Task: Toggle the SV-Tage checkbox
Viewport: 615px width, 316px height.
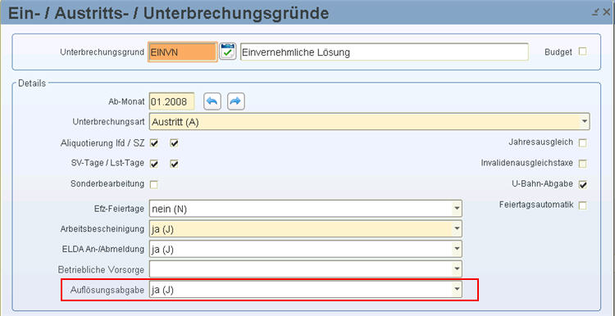Action: point(154,164)
